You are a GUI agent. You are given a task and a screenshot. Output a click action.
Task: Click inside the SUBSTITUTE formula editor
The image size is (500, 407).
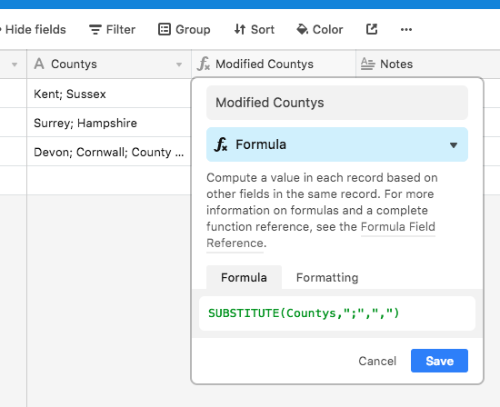click(337, 313)
